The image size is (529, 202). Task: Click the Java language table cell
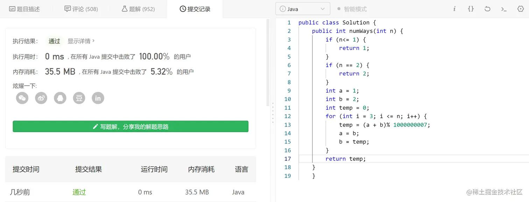238,192
